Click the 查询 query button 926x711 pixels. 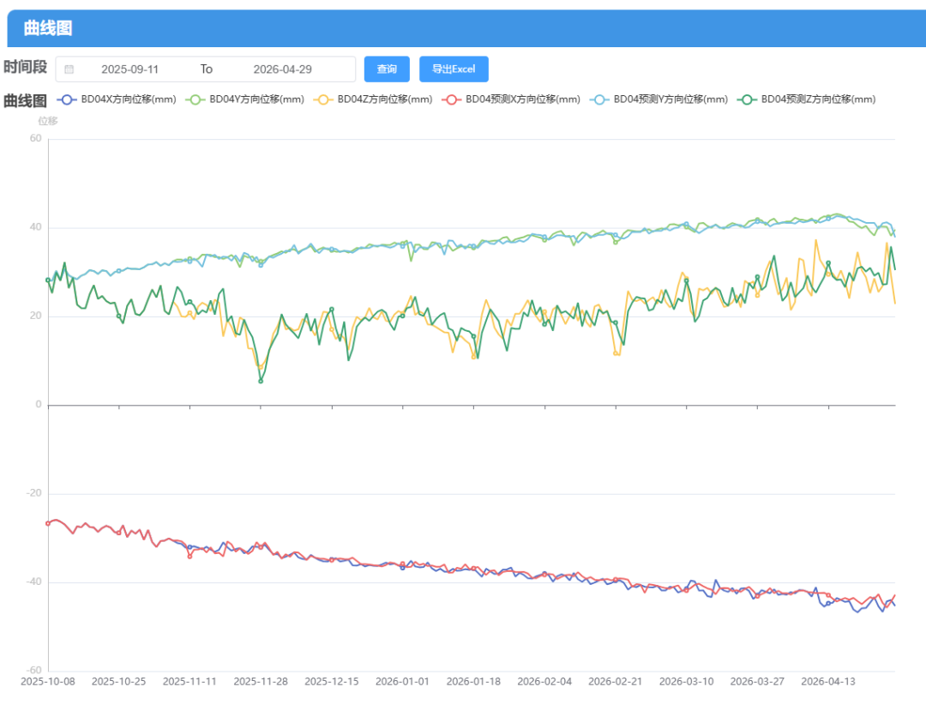[387, 69]
